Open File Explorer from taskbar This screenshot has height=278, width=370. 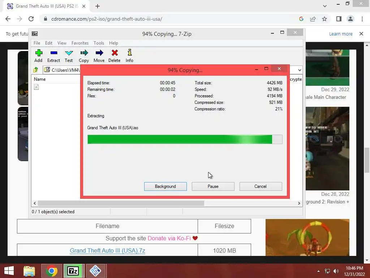point(29,271)
